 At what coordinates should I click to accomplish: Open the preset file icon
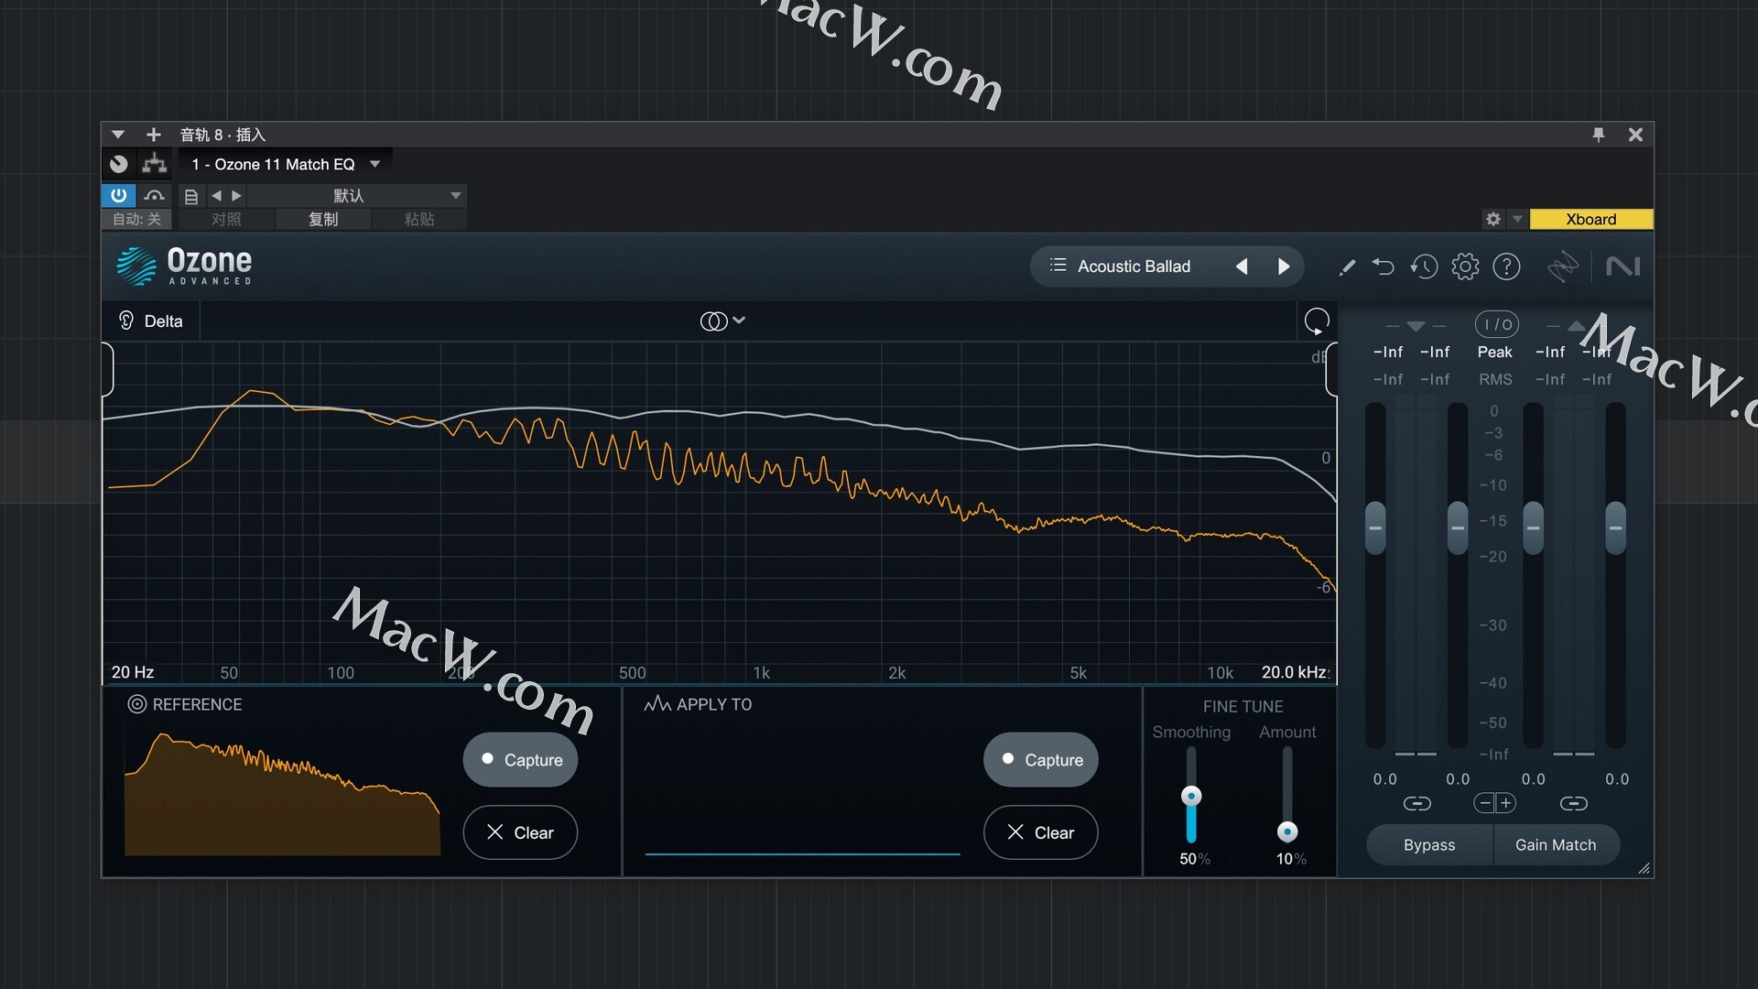click(190, 196)
